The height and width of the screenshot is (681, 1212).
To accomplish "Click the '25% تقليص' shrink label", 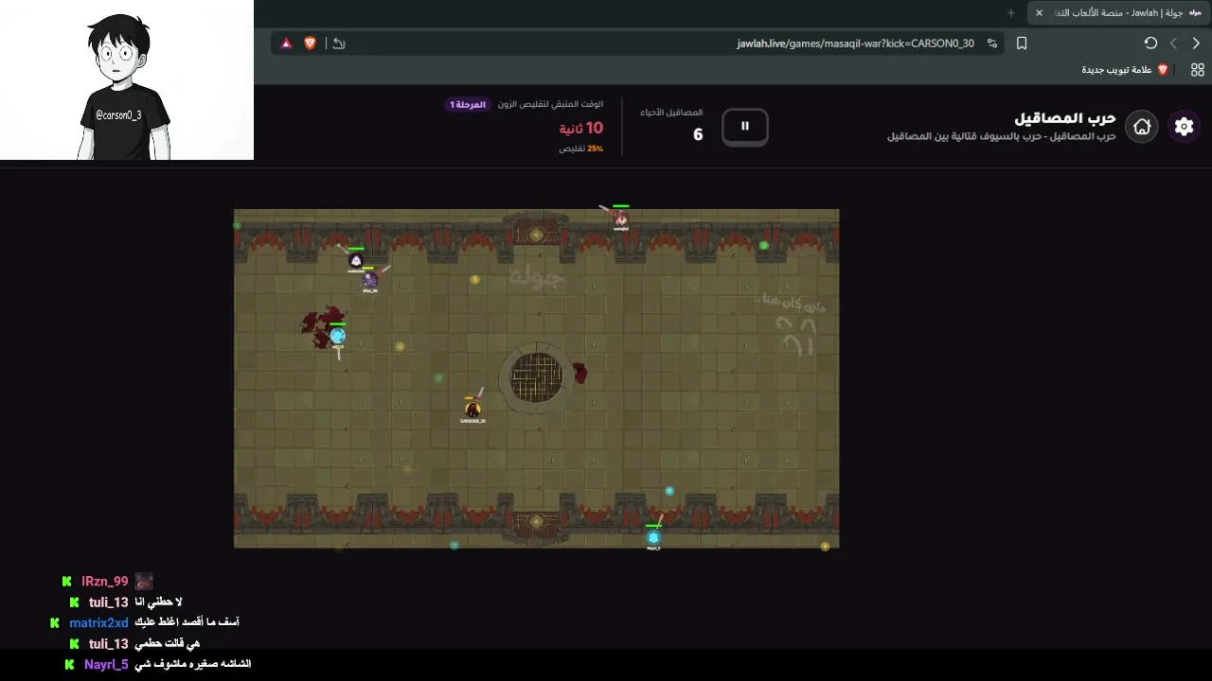I will (580, 148).
